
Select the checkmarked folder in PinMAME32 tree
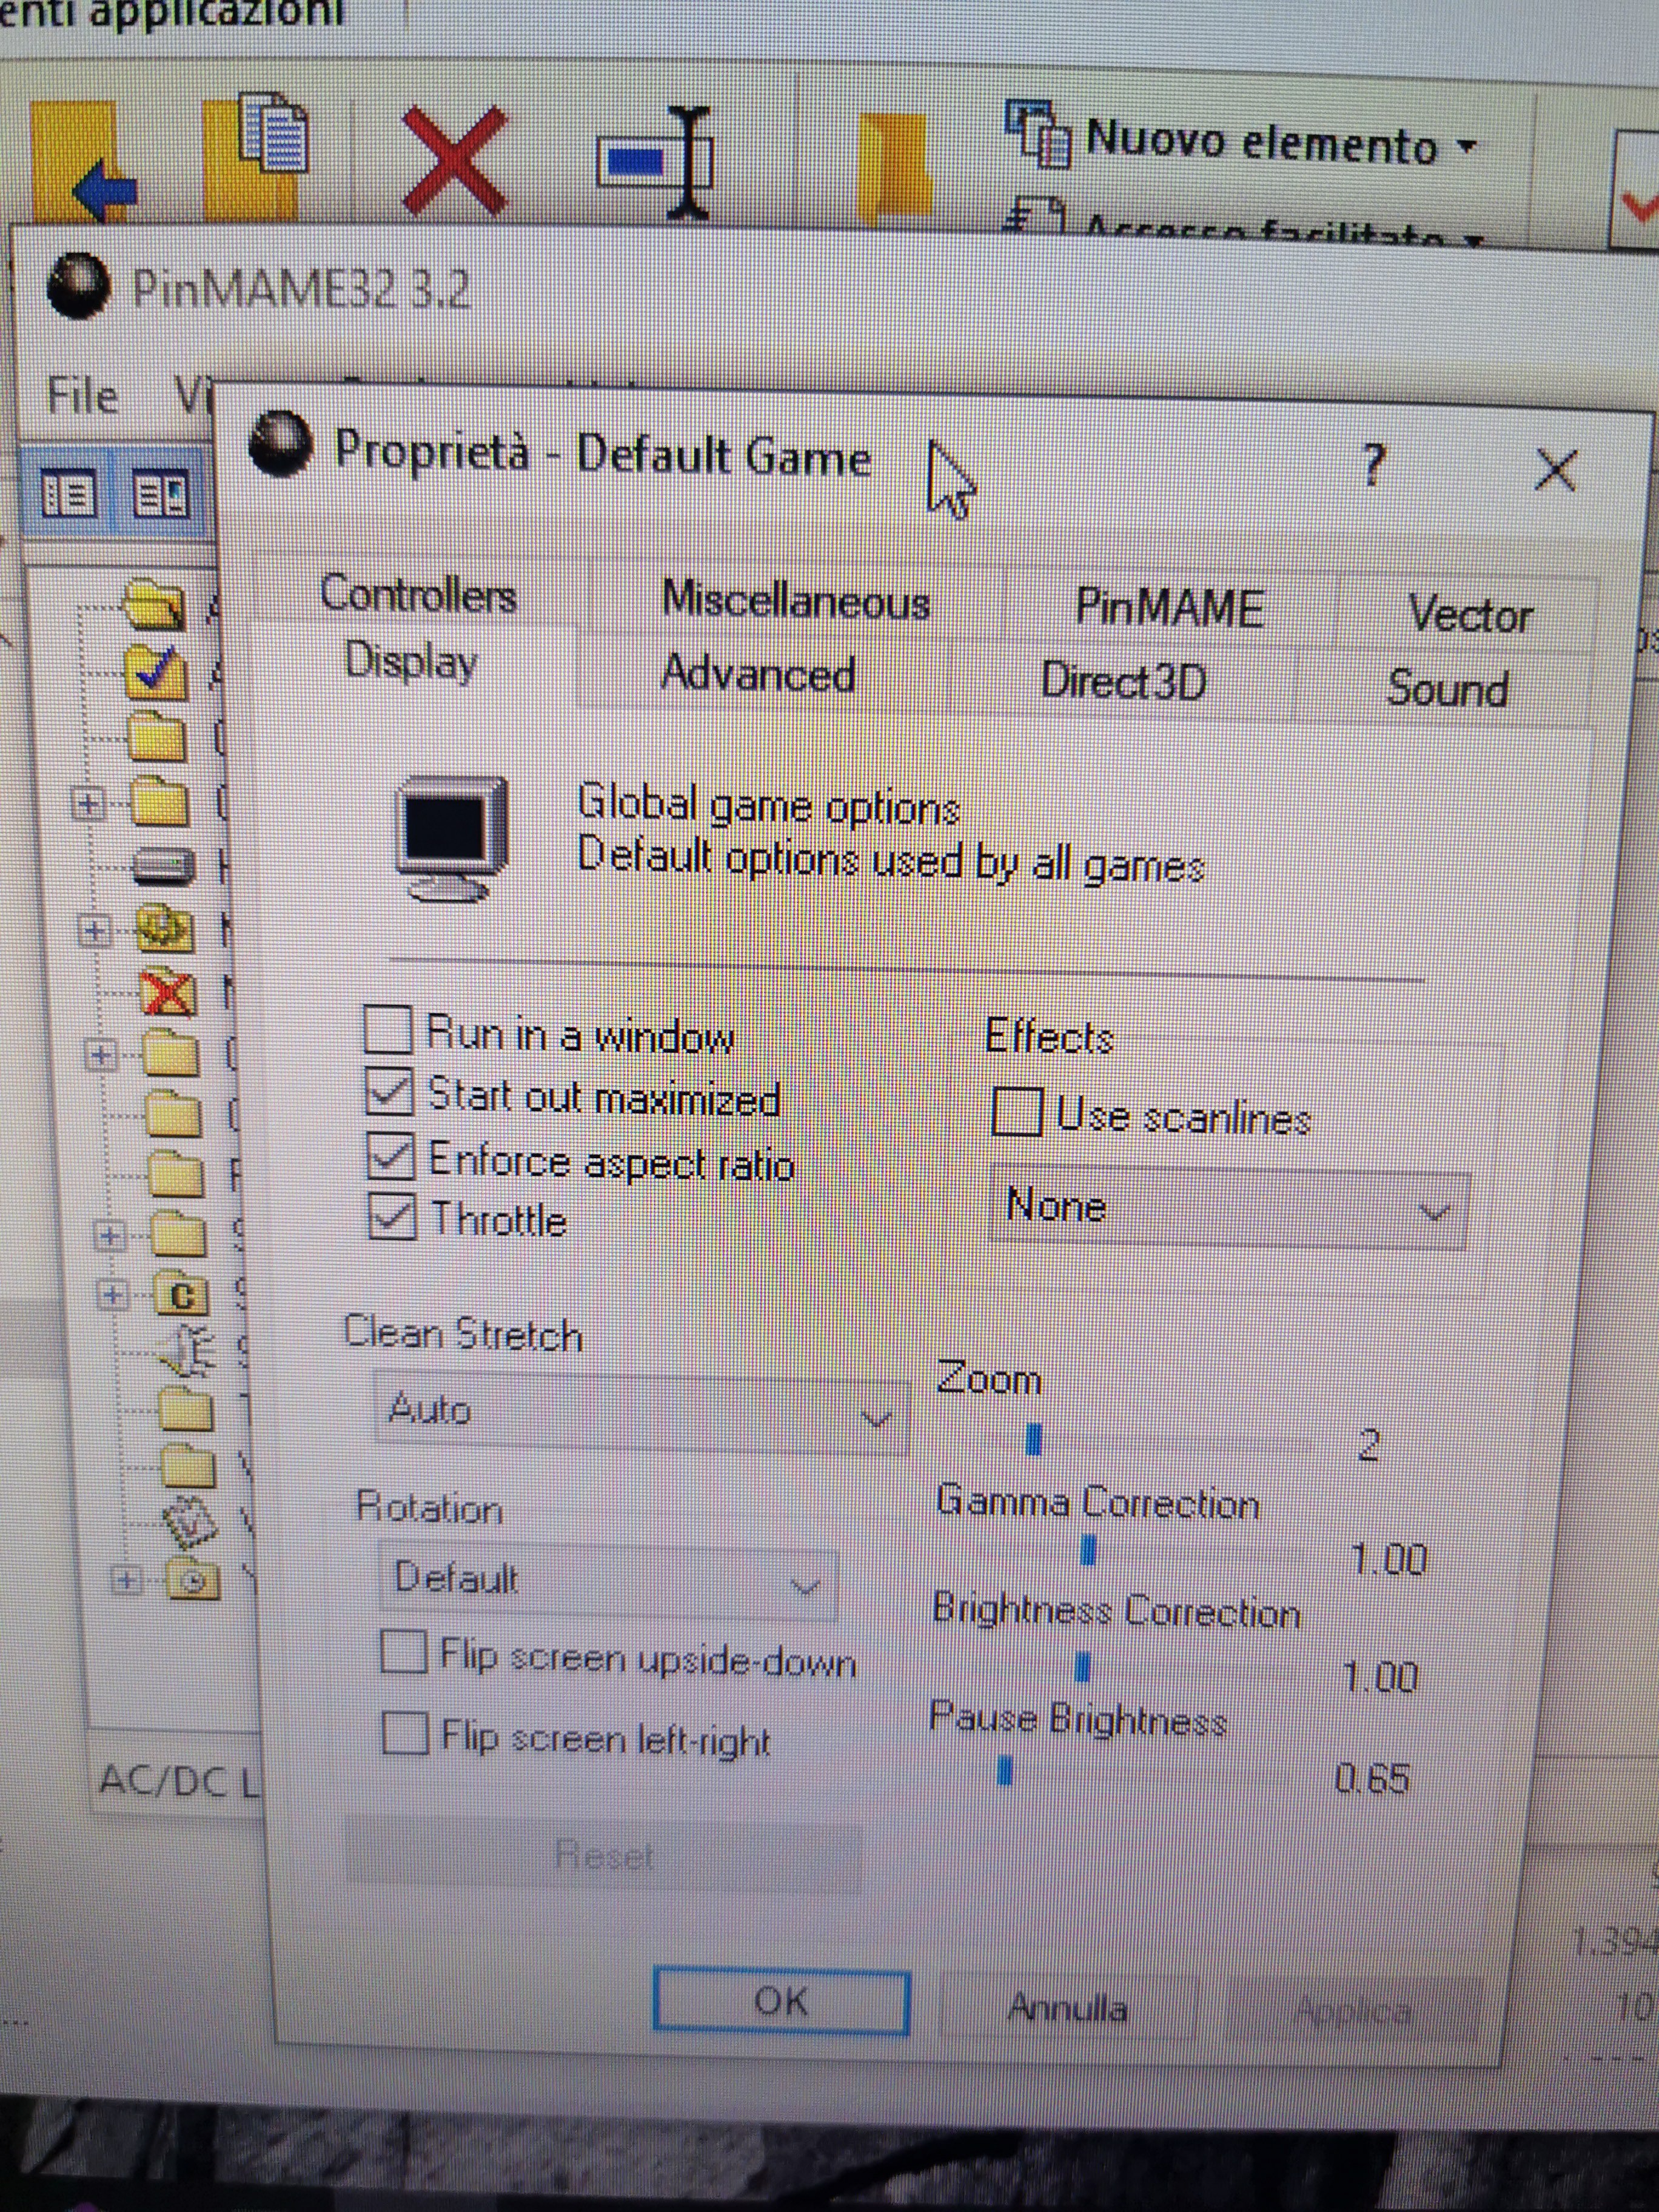[x=156, y=672]
